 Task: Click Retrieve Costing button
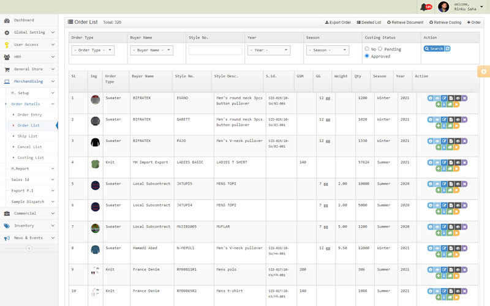(445, 23)
